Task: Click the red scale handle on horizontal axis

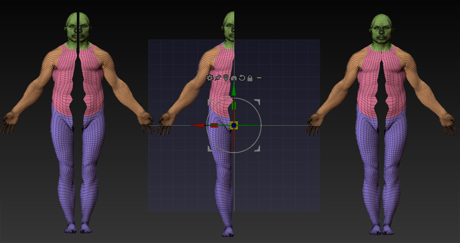Action: (214, 126)
